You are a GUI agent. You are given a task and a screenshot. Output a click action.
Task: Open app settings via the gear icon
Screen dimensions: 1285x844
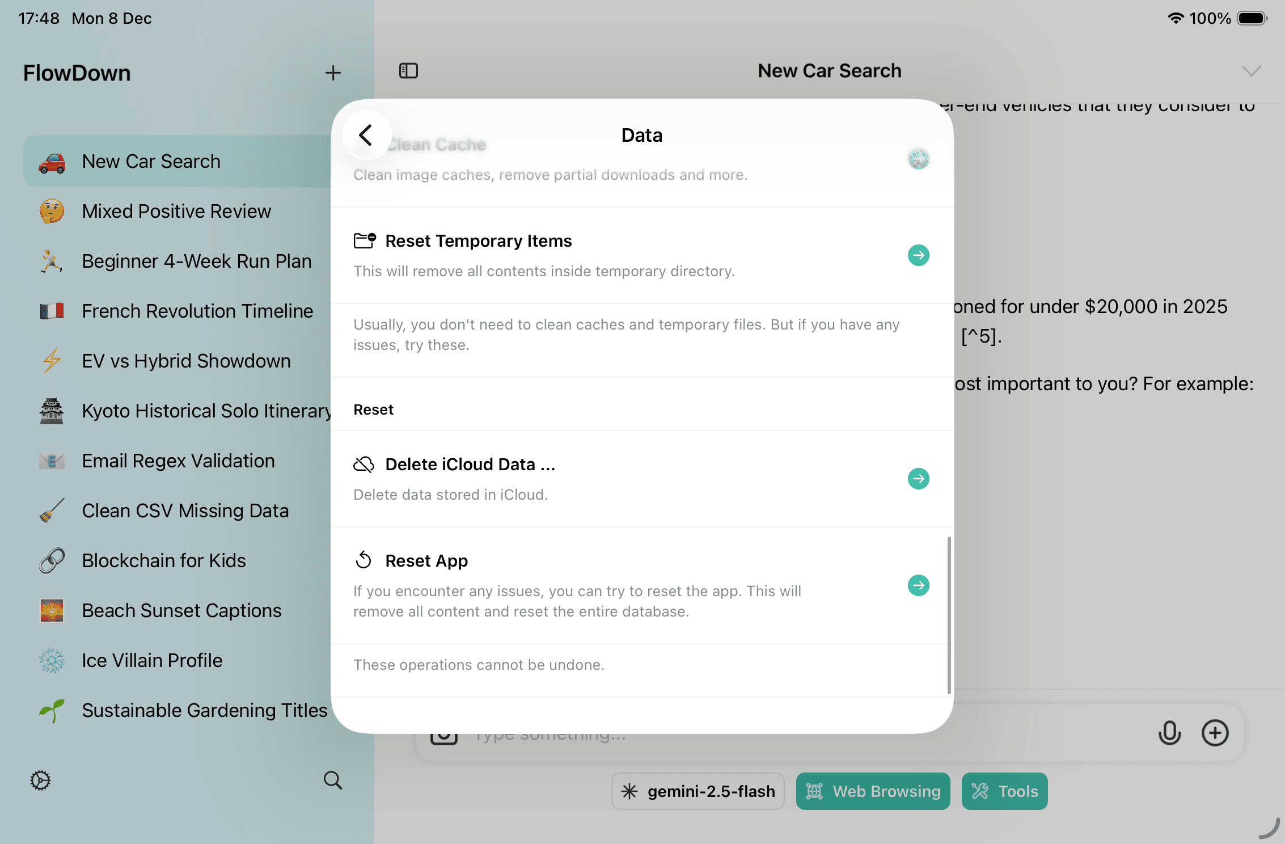[40, 780]
